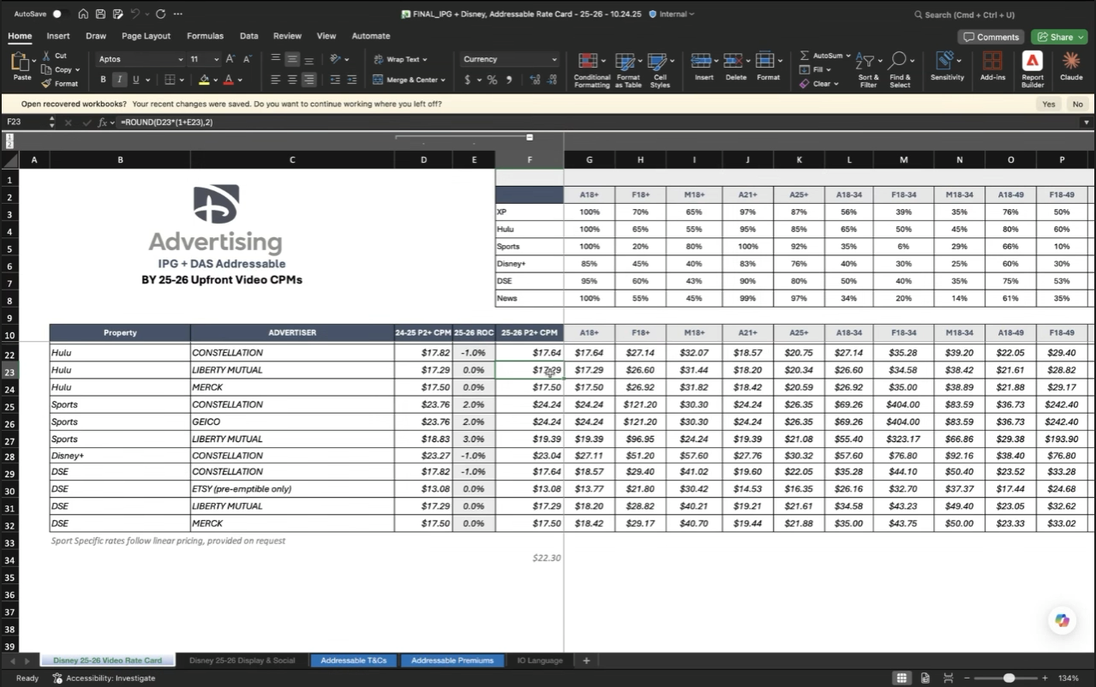Click Yes on recovered workbooks prompt
Image resolution: width=1096 pixels, height=687 pixels.
pos(1048,104)
